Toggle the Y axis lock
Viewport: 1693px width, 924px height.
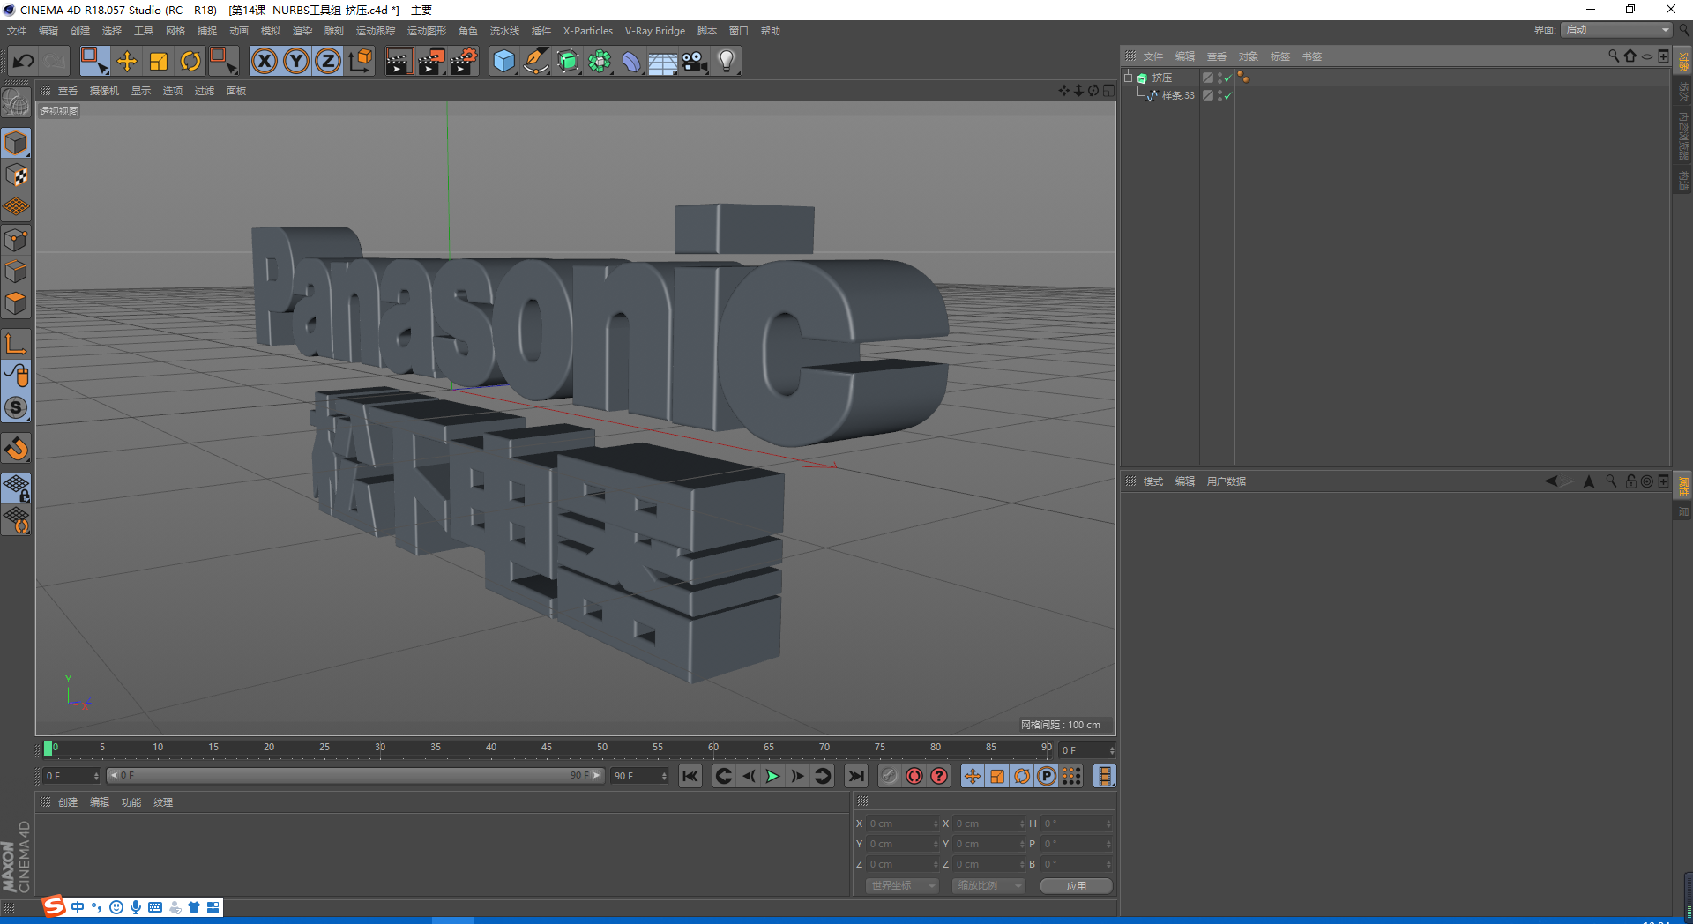coord(296,61)
